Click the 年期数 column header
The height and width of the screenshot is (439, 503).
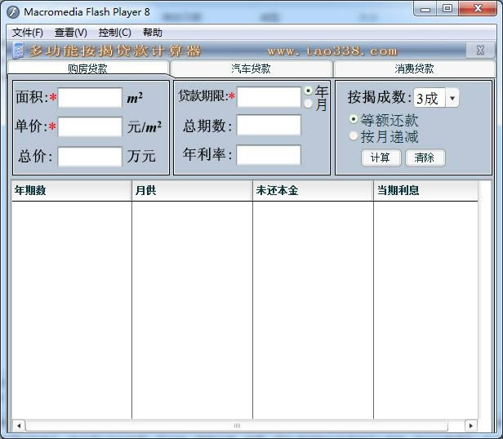(x=72, y=190)
